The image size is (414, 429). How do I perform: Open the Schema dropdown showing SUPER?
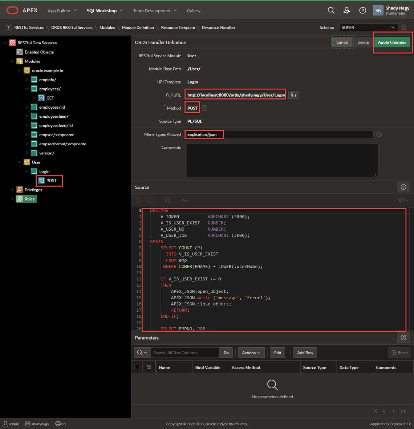click(368, 28)
